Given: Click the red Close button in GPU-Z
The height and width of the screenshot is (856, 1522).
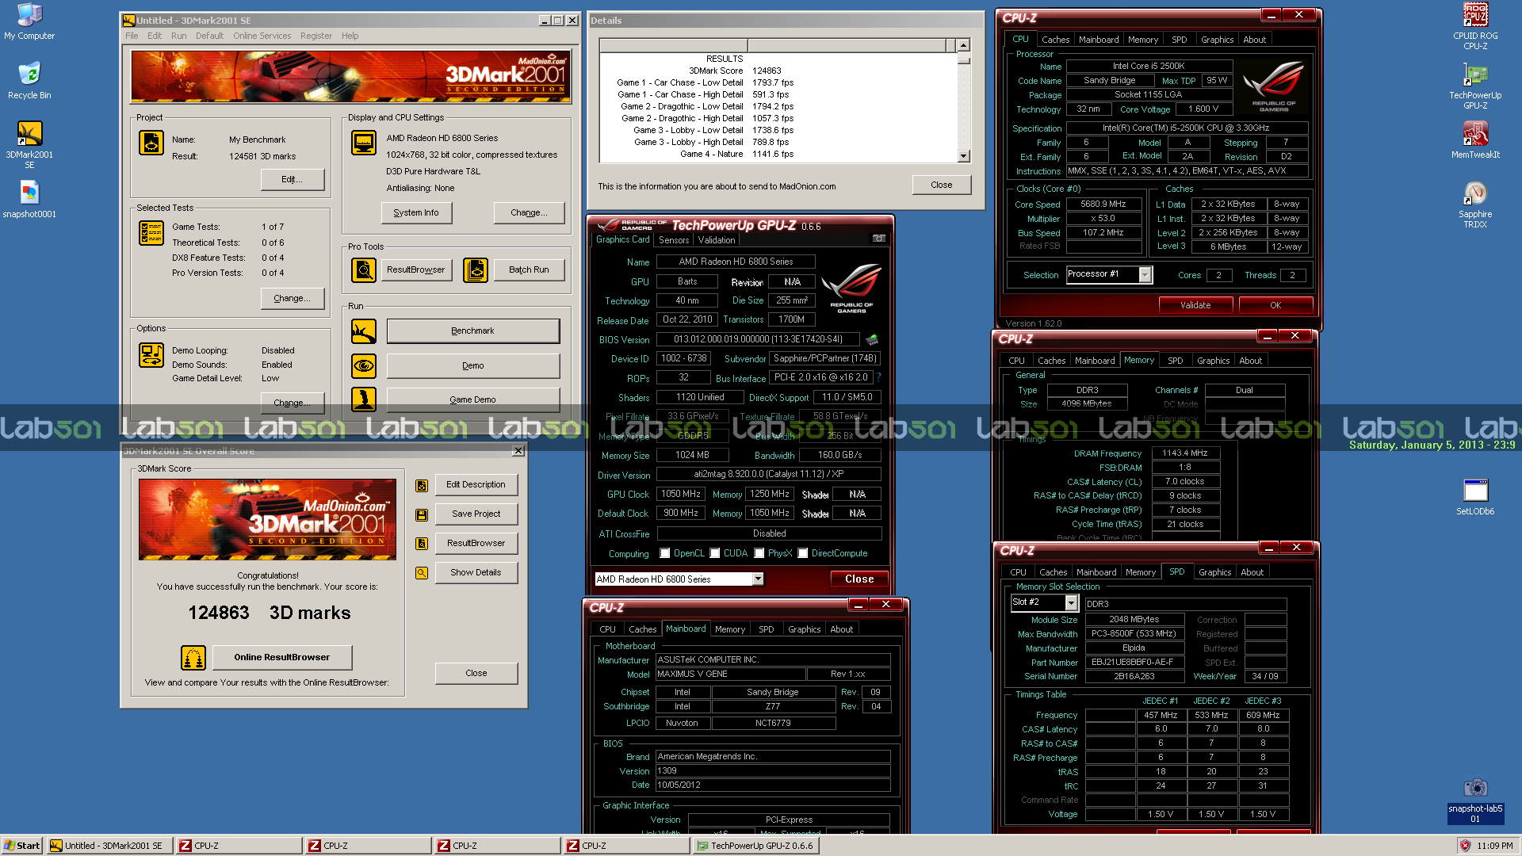Looking at the screenshot, I should (859, 579).
